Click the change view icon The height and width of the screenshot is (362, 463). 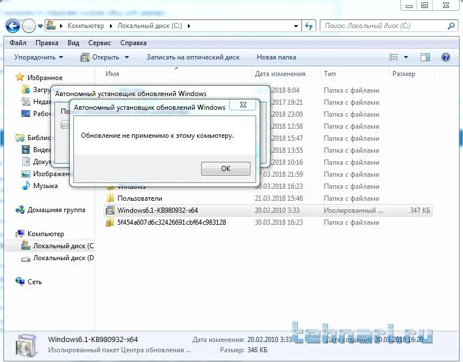(393, 57)
